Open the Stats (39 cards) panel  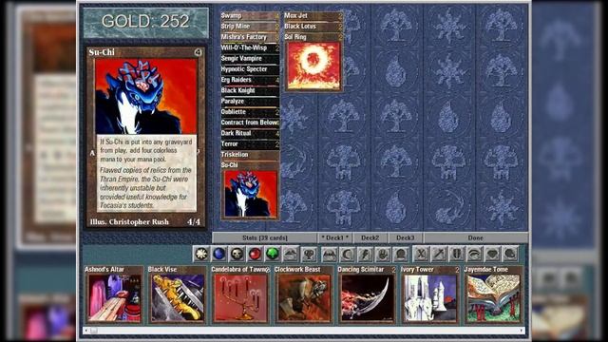pos(265,237)
